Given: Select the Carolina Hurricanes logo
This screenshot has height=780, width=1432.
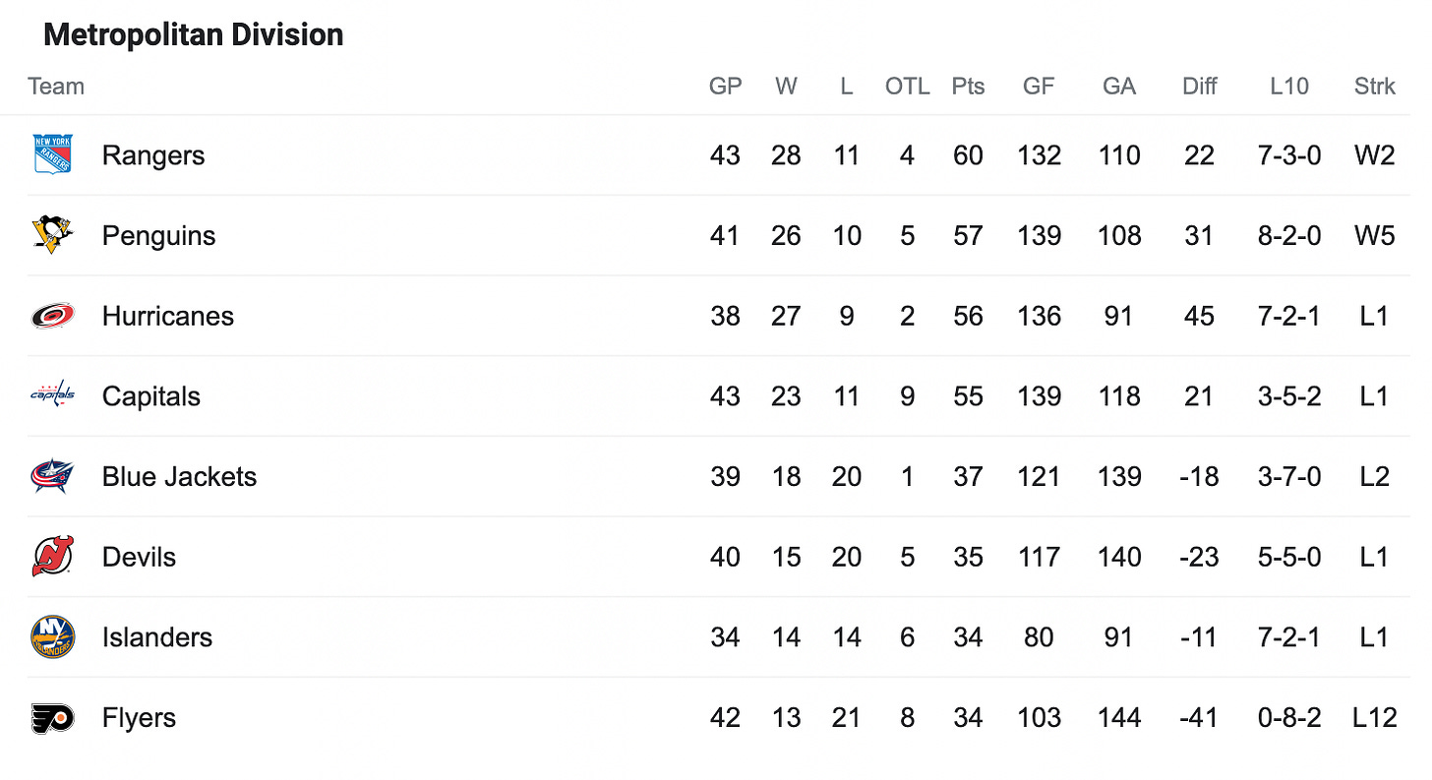Looking at the screenshot, I should point(53,316).
